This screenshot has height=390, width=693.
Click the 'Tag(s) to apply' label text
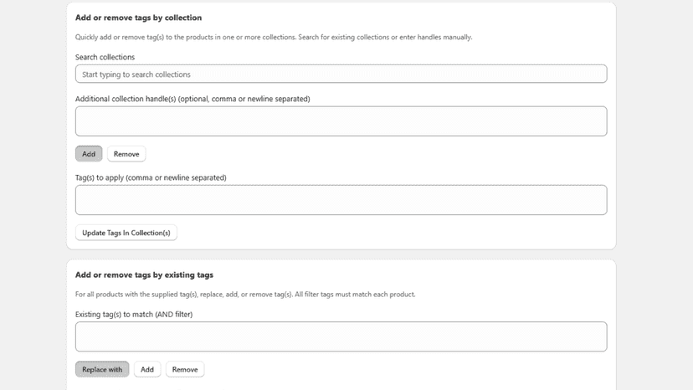[151, 177]
